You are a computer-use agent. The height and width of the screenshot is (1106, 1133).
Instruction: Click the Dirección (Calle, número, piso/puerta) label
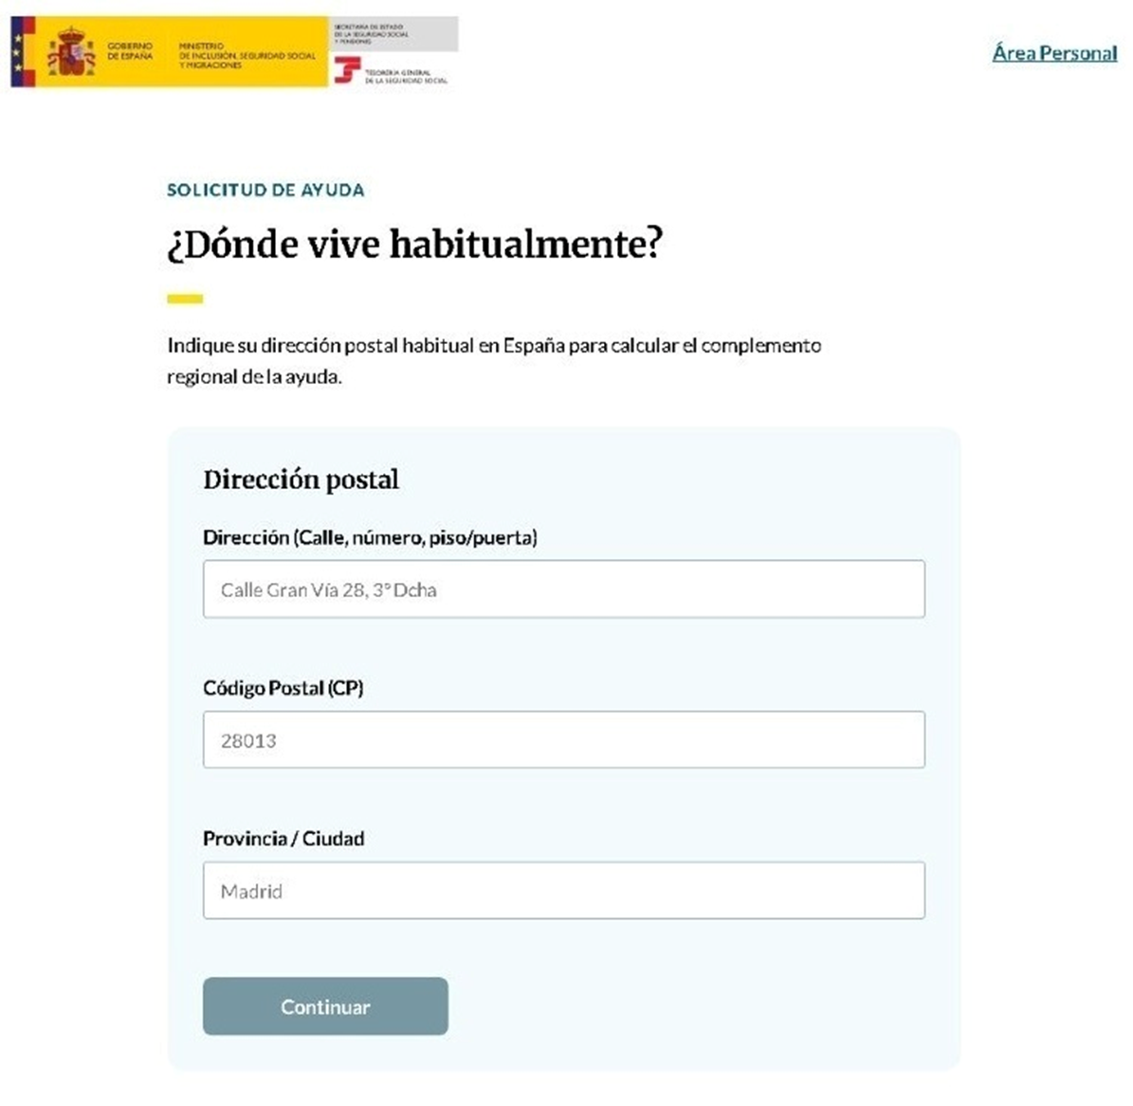(x=370, y=537)
